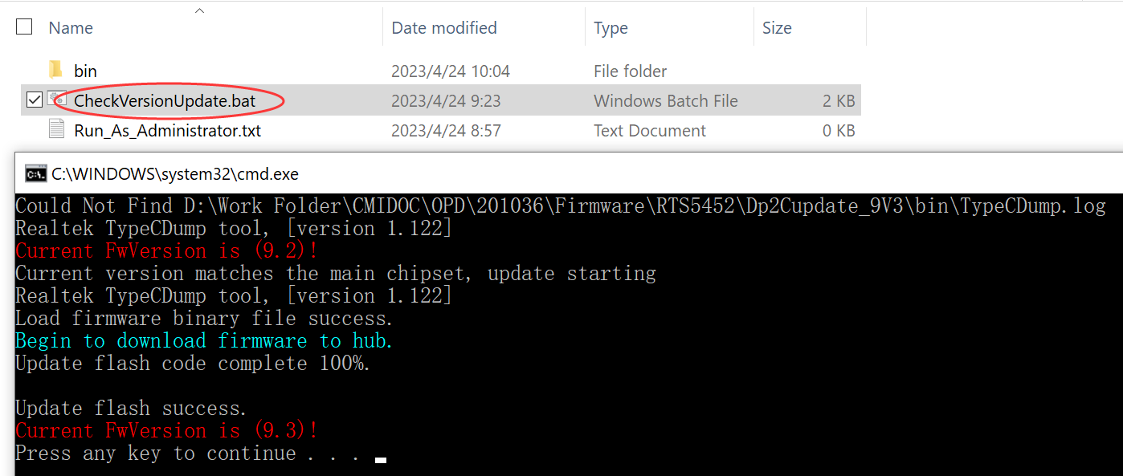Toggle the select-all items checkbox in header
The height and width of the screenshot is (476, 1123).
coord(24,27)
